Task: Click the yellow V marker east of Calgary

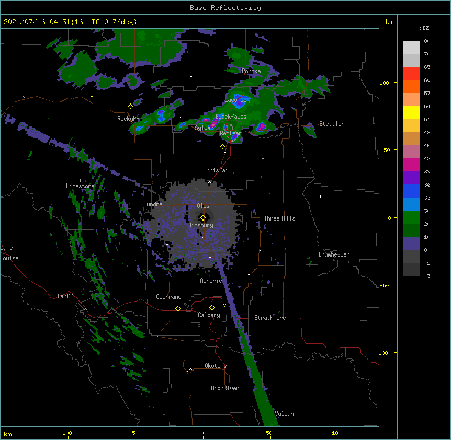Action: [x=224, y=305]
